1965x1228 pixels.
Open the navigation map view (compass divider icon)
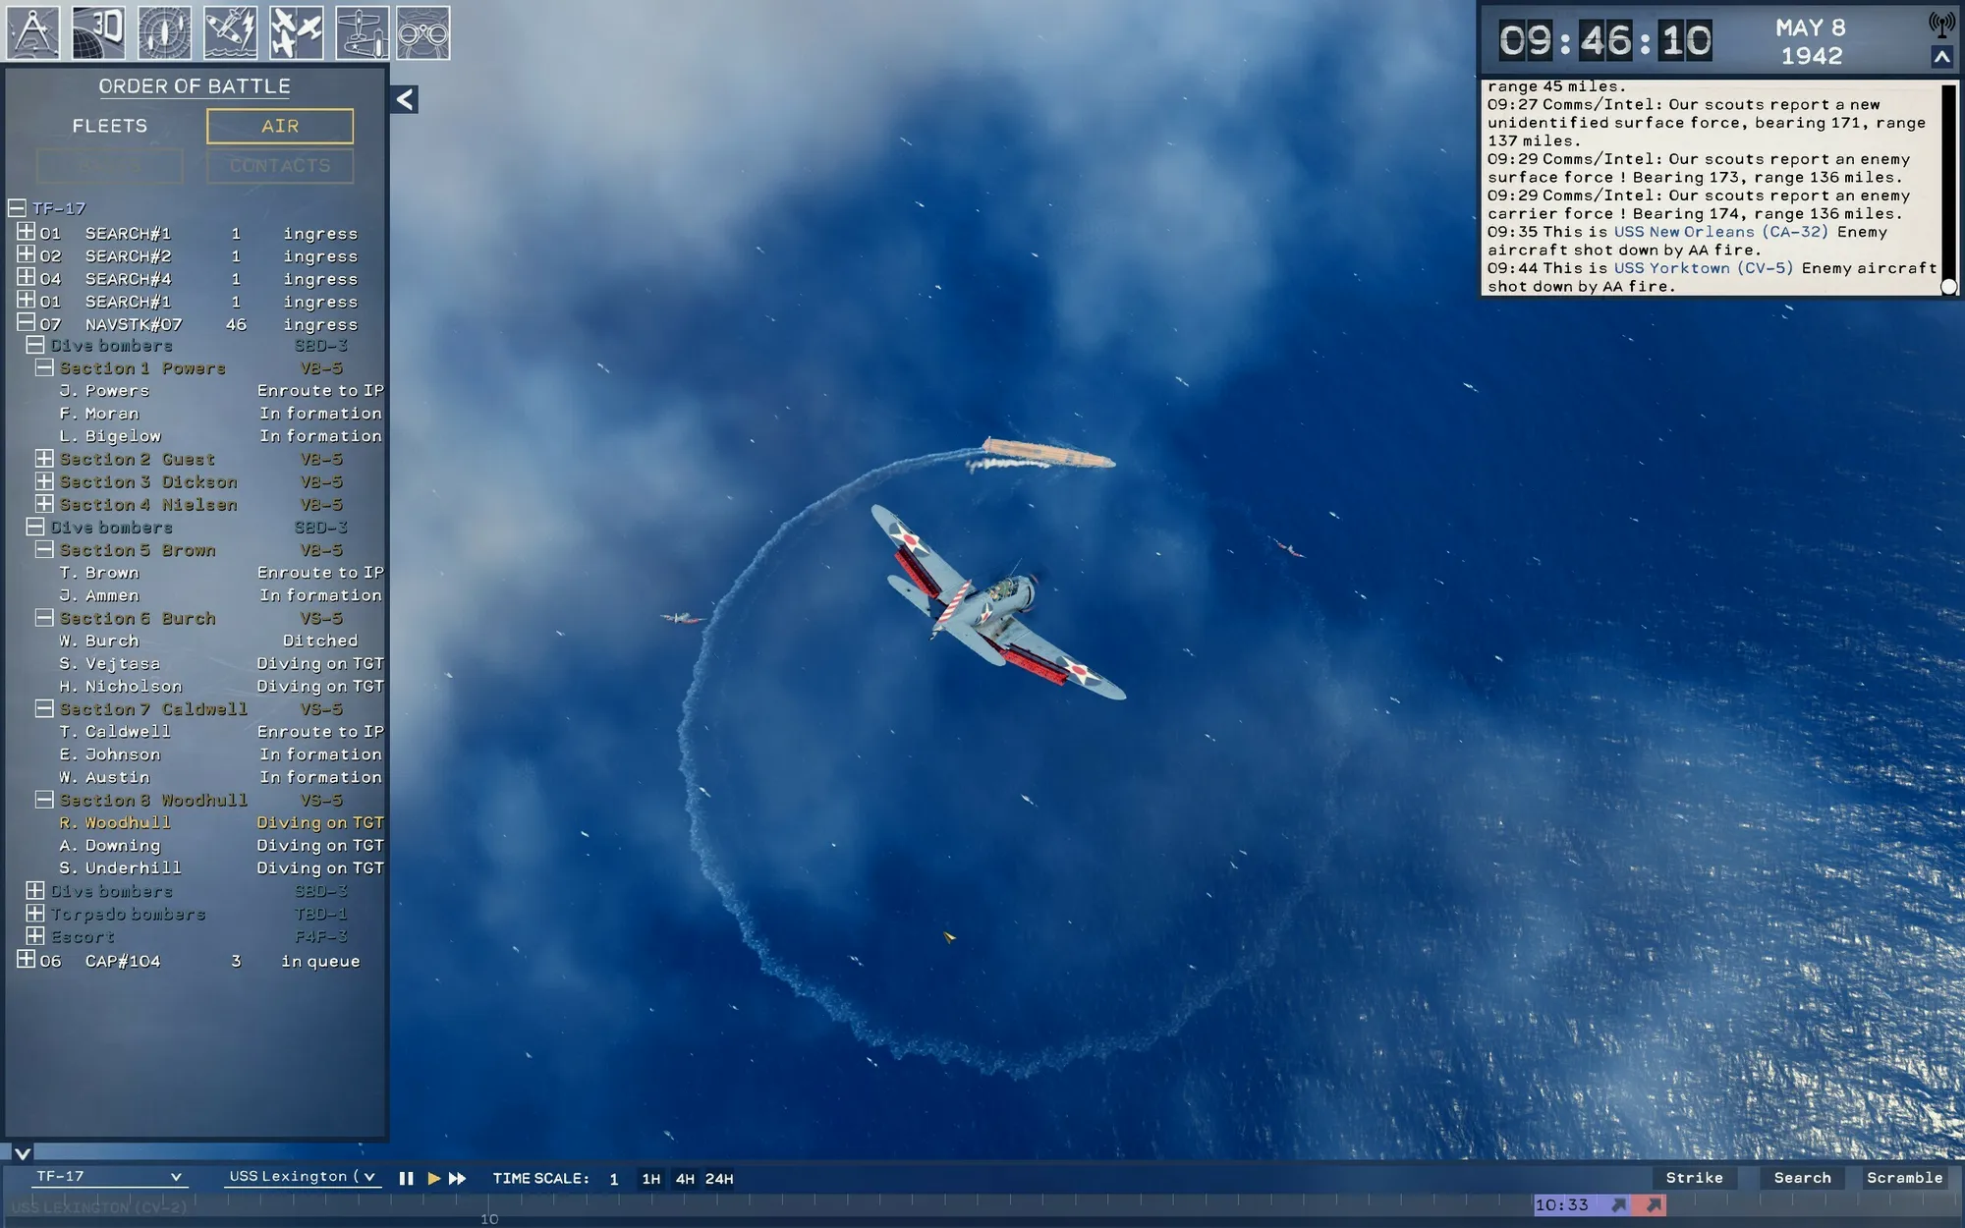[x=33, y=31]
